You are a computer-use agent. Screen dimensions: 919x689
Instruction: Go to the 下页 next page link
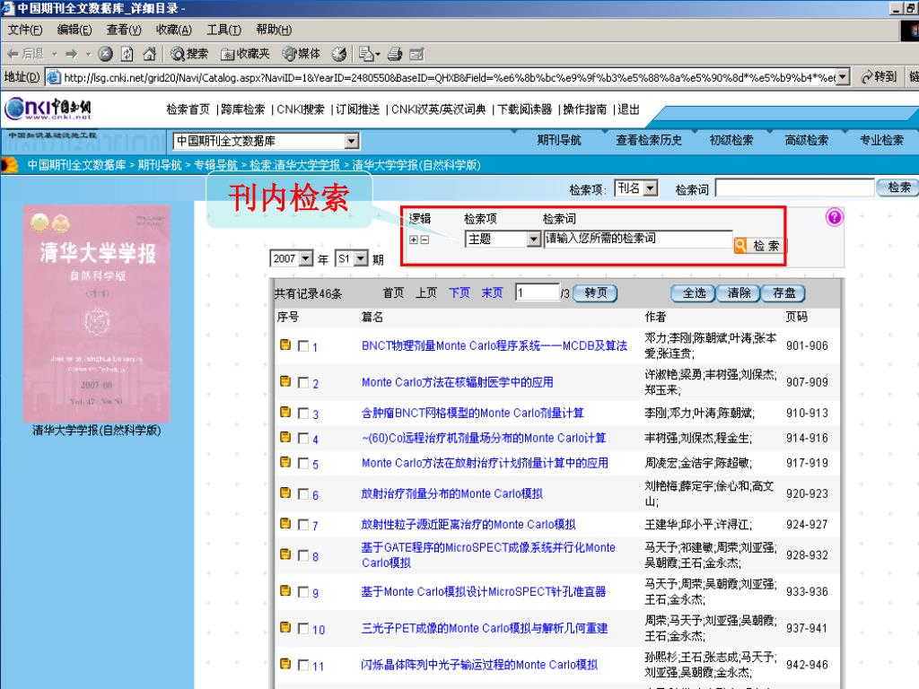(x=459, y=292)
